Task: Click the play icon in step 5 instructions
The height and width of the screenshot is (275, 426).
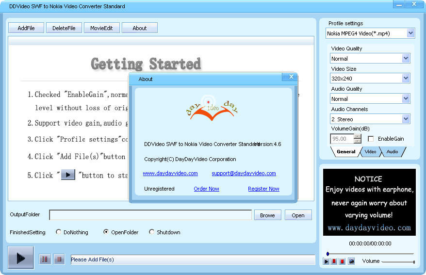Action: click(68, 175)
